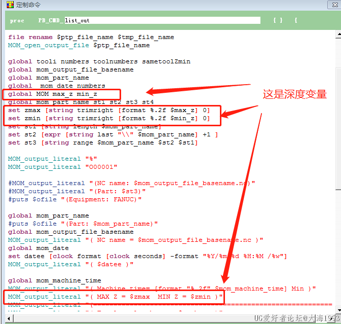Click the horizontal scrollbar left arrow

pos(9,318)
